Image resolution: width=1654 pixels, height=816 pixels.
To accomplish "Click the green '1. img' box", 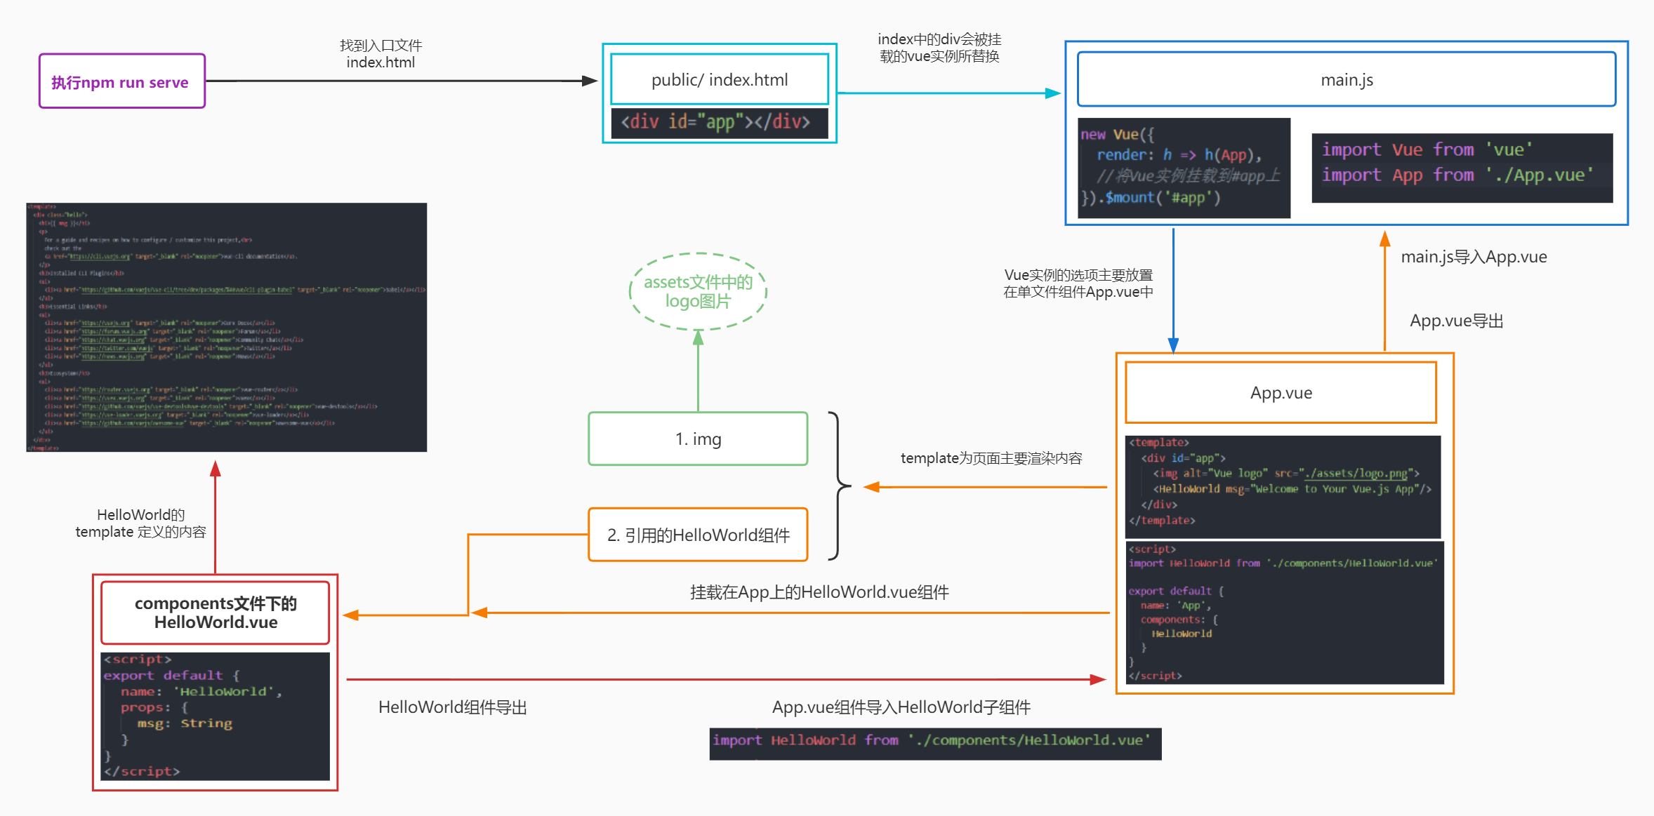I will [698, 439].
